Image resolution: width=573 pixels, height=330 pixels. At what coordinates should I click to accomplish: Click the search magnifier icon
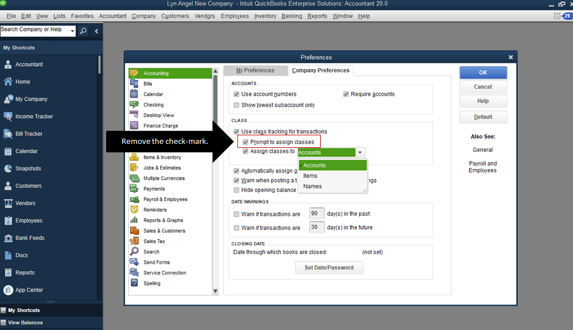tap(83, 31)
